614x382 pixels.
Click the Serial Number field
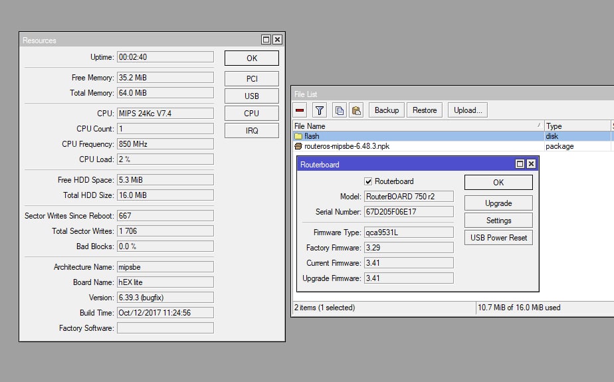click(x=409, y=212)
